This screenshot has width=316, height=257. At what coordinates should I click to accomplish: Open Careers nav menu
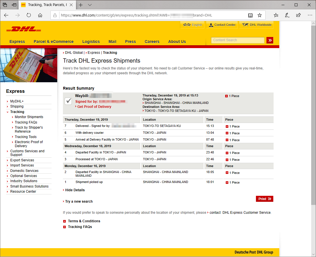tap(152, 42)
